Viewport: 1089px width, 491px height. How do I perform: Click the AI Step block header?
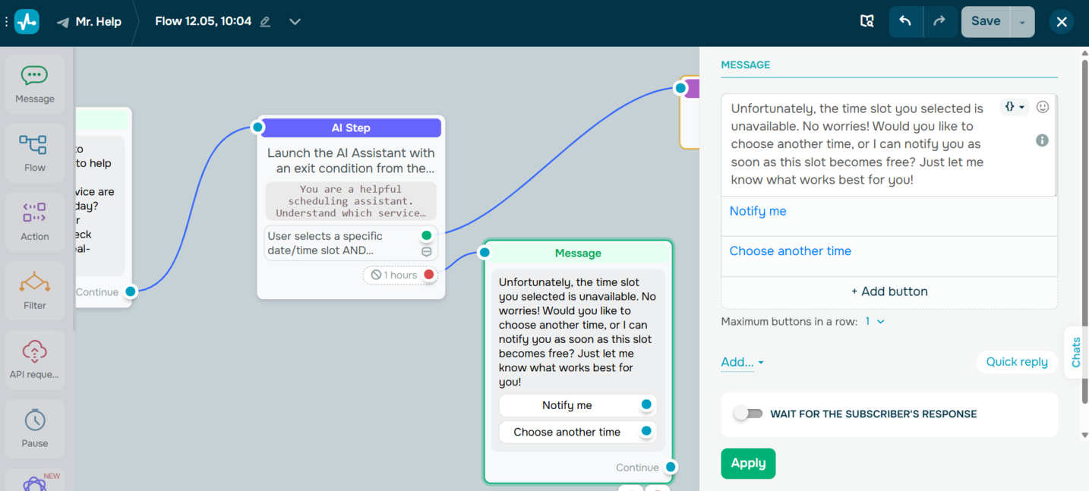pos(351,127)
